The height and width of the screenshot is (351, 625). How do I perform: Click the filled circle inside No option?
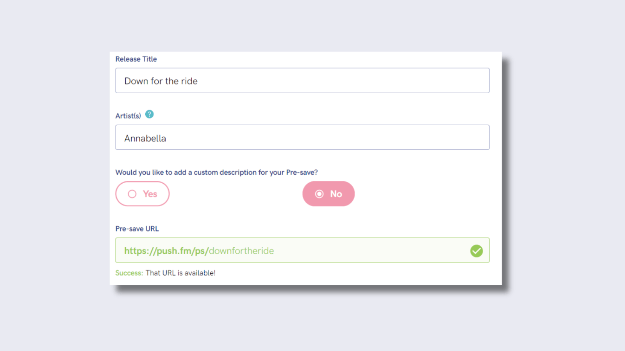[x=319, y=194]
